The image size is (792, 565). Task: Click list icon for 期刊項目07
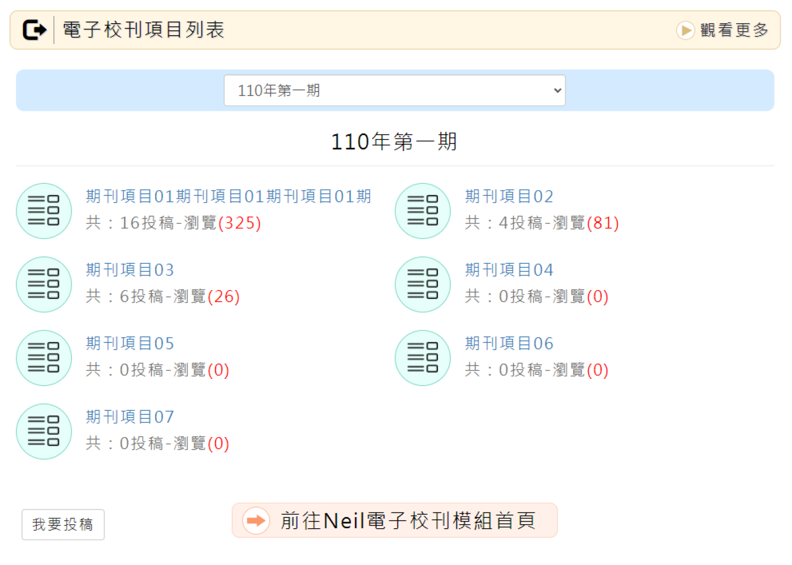[x=44, y=432]
